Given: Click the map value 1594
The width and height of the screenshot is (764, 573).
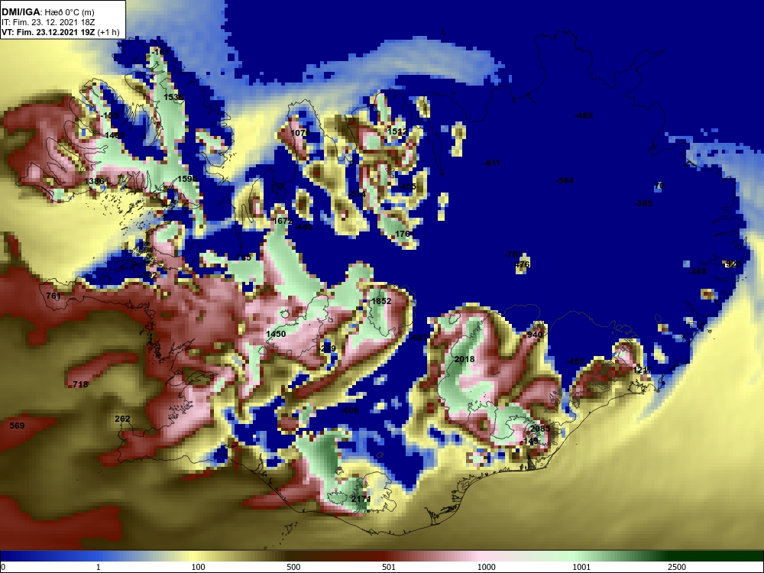Looking at the screenshot, I should click(187, 179).
